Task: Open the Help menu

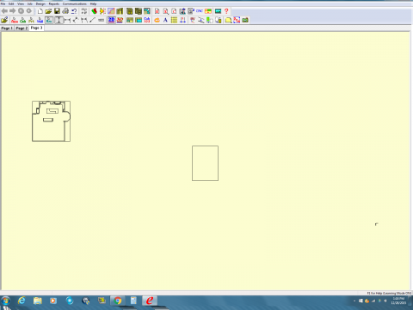Action: (93, 3)
